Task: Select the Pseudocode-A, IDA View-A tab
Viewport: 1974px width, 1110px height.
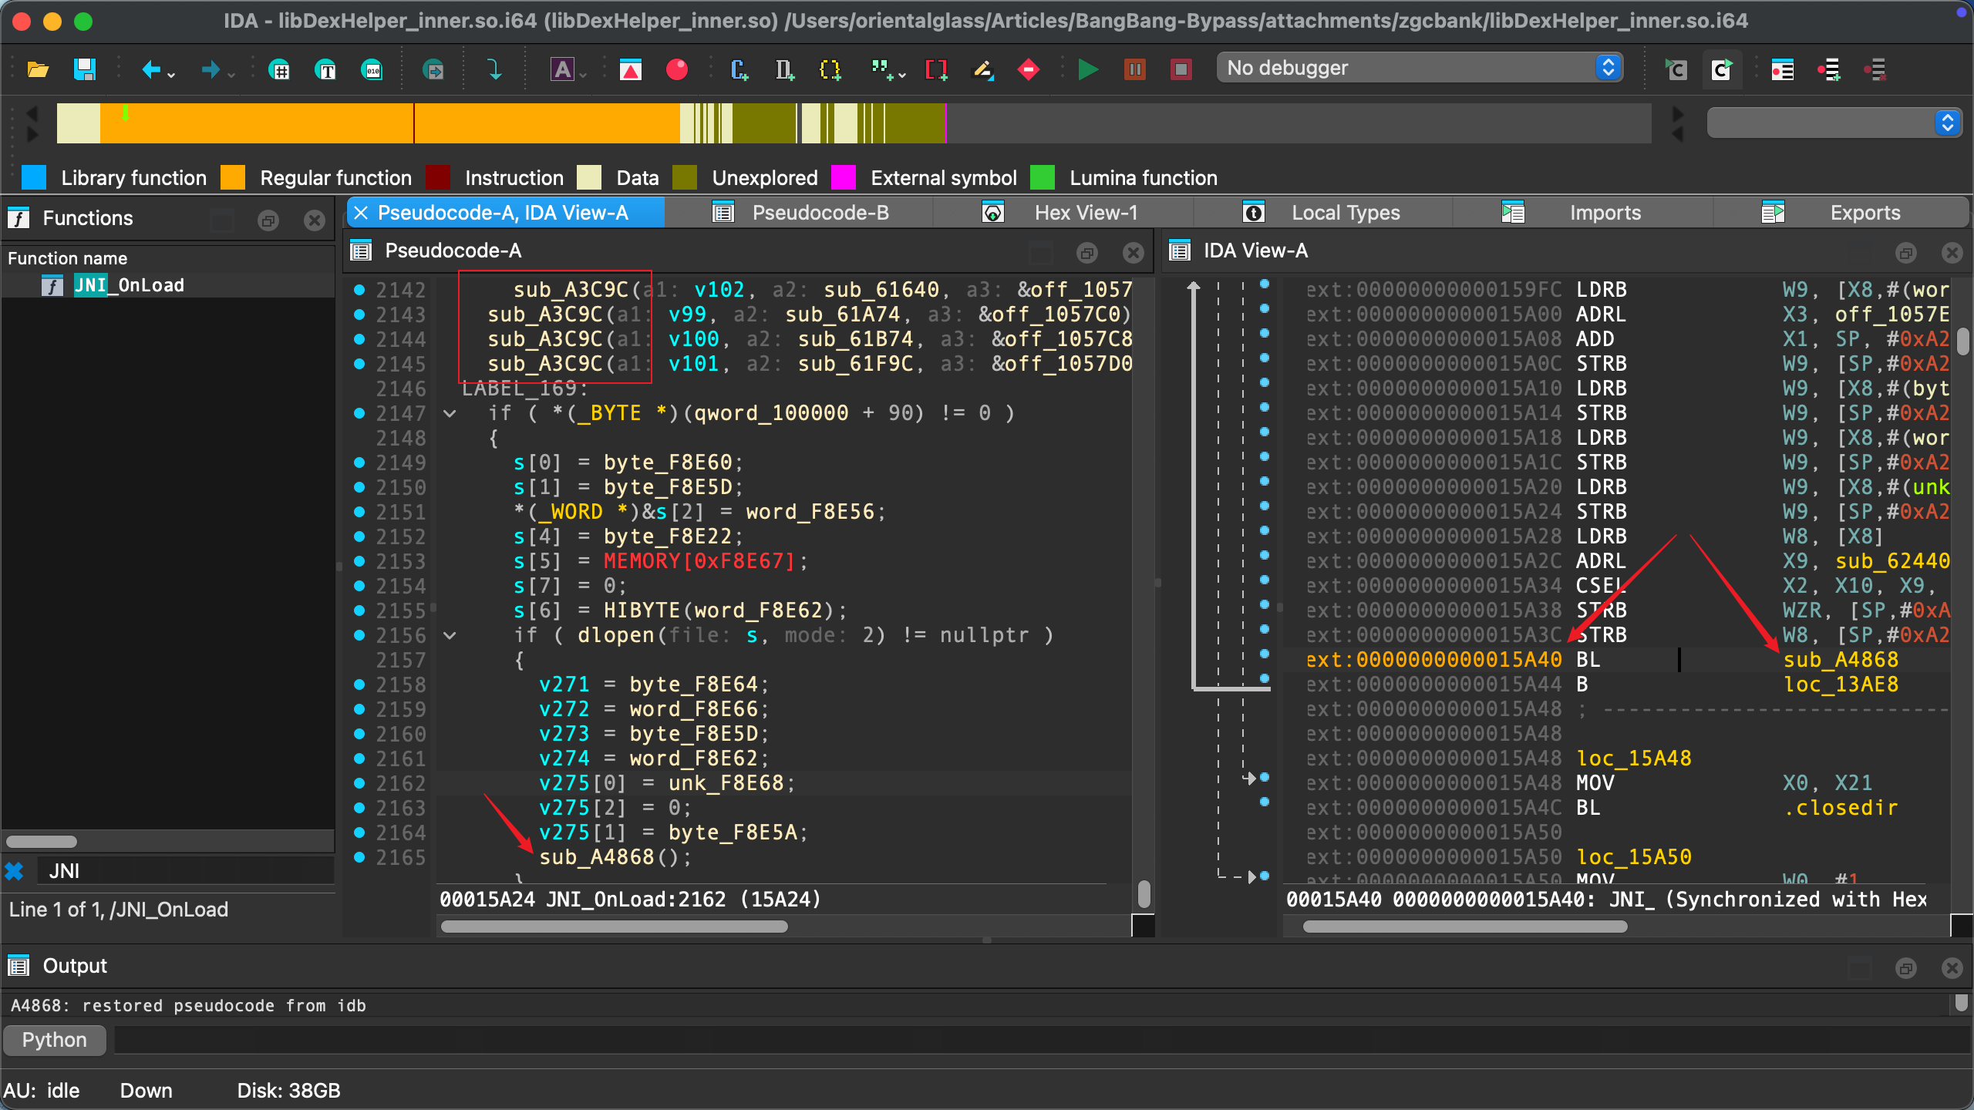Action: 505,213
